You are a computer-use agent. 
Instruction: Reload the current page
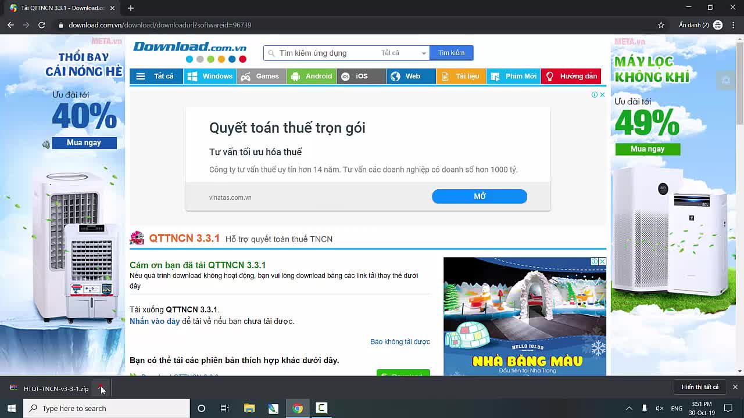coord(42,25)
